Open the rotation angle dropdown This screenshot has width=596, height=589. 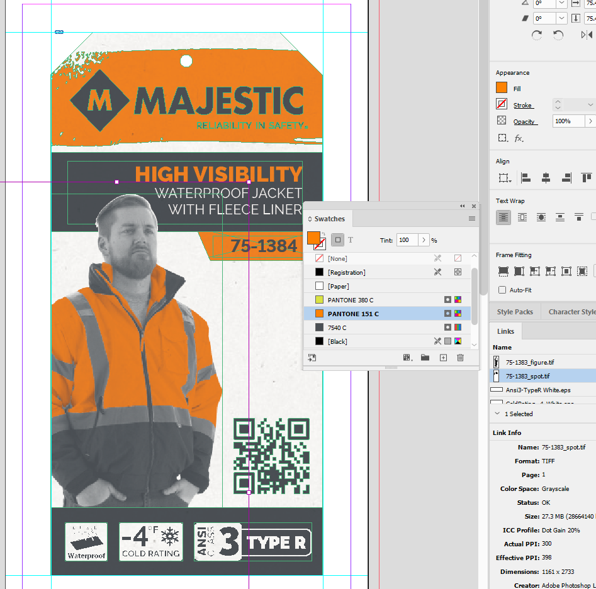point(561,3)
